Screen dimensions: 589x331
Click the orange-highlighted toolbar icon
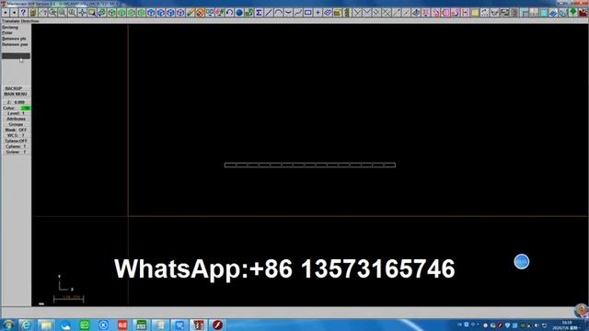click(200, 13)
